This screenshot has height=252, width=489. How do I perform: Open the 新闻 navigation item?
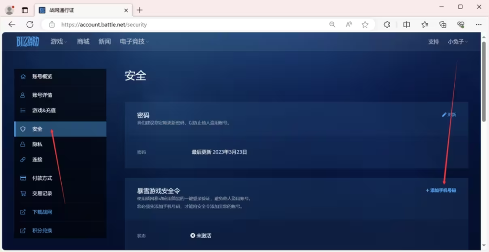105,42
